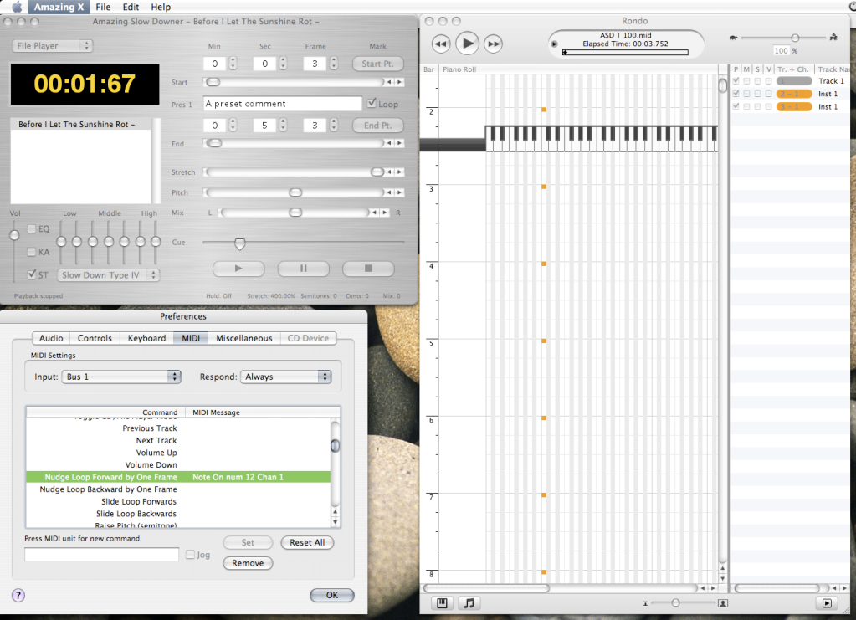Click the Remove button in Preferences
Viewport: 856px width, 620px height.
(x=248, y=563)
